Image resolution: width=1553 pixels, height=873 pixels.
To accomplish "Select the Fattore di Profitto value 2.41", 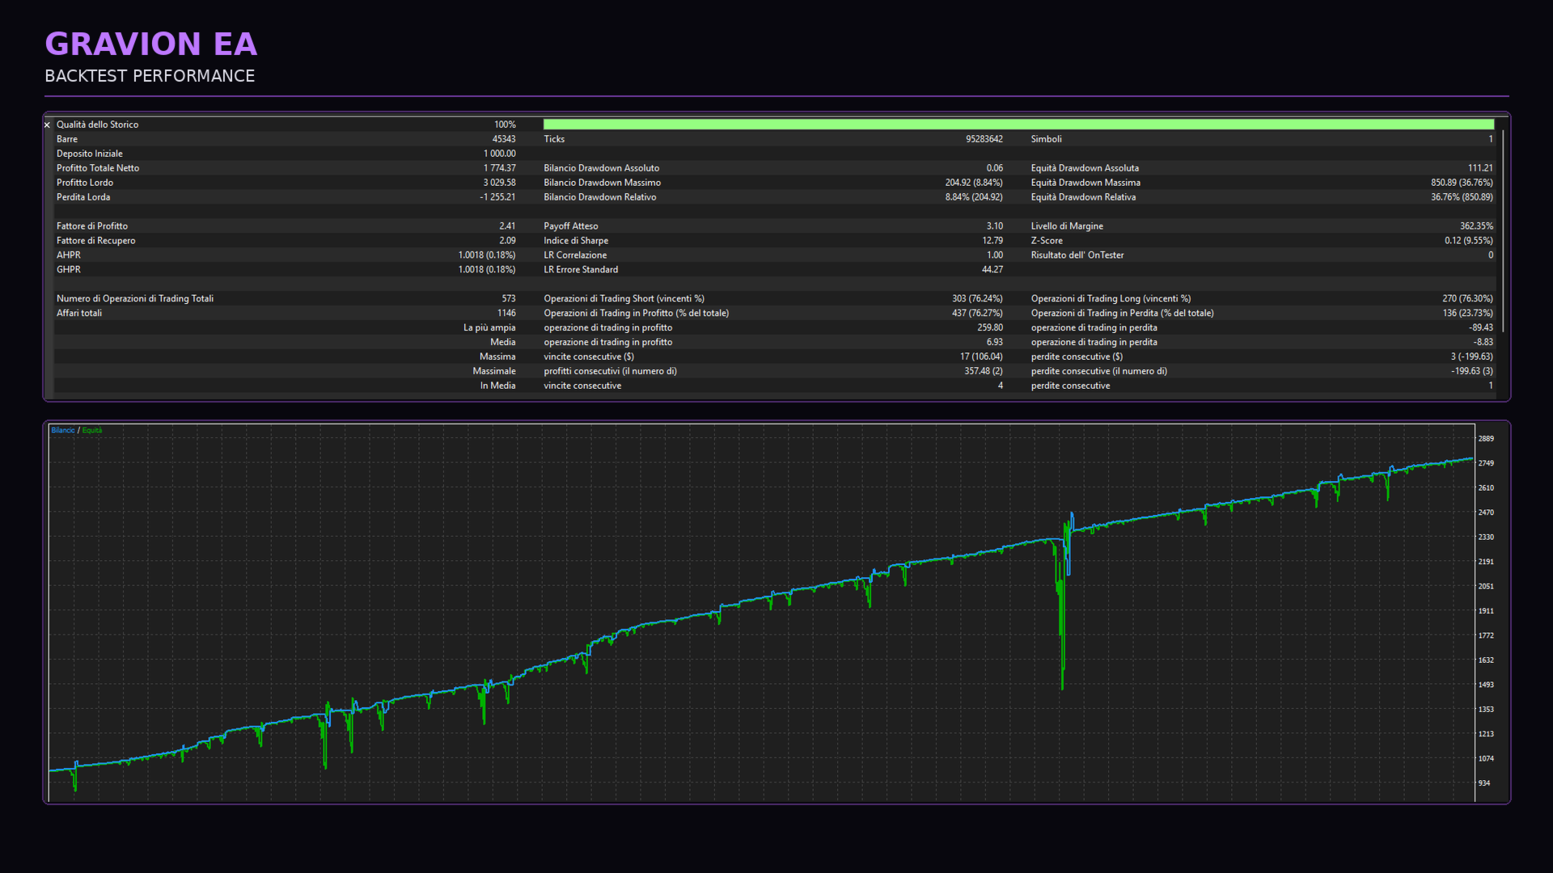I will coord(507,226).
